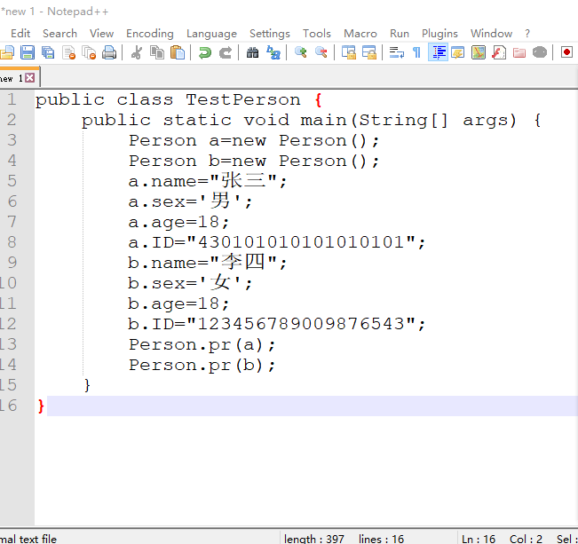The image size is (578, 544).
Task: Click the Copy toolbar icon
Action: tap(157, 52)
